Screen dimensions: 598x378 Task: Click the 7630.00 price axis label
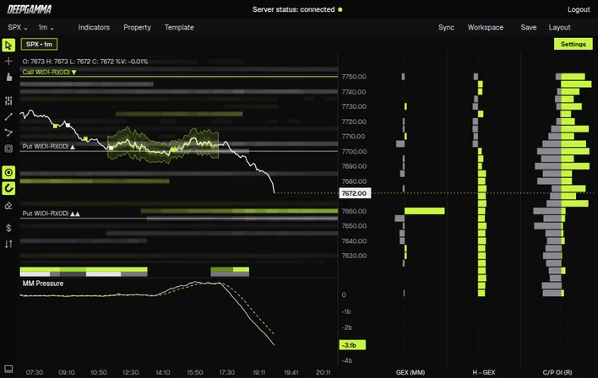pos(354,256)
